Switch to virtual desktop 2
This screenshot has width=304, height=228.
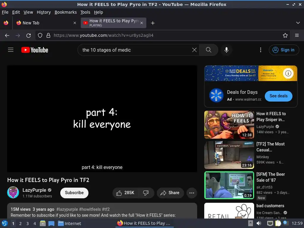click(x=20, y=224)
